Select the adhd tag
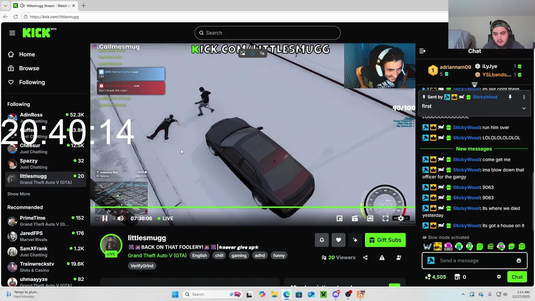535x301 pixels. point(260,255)
